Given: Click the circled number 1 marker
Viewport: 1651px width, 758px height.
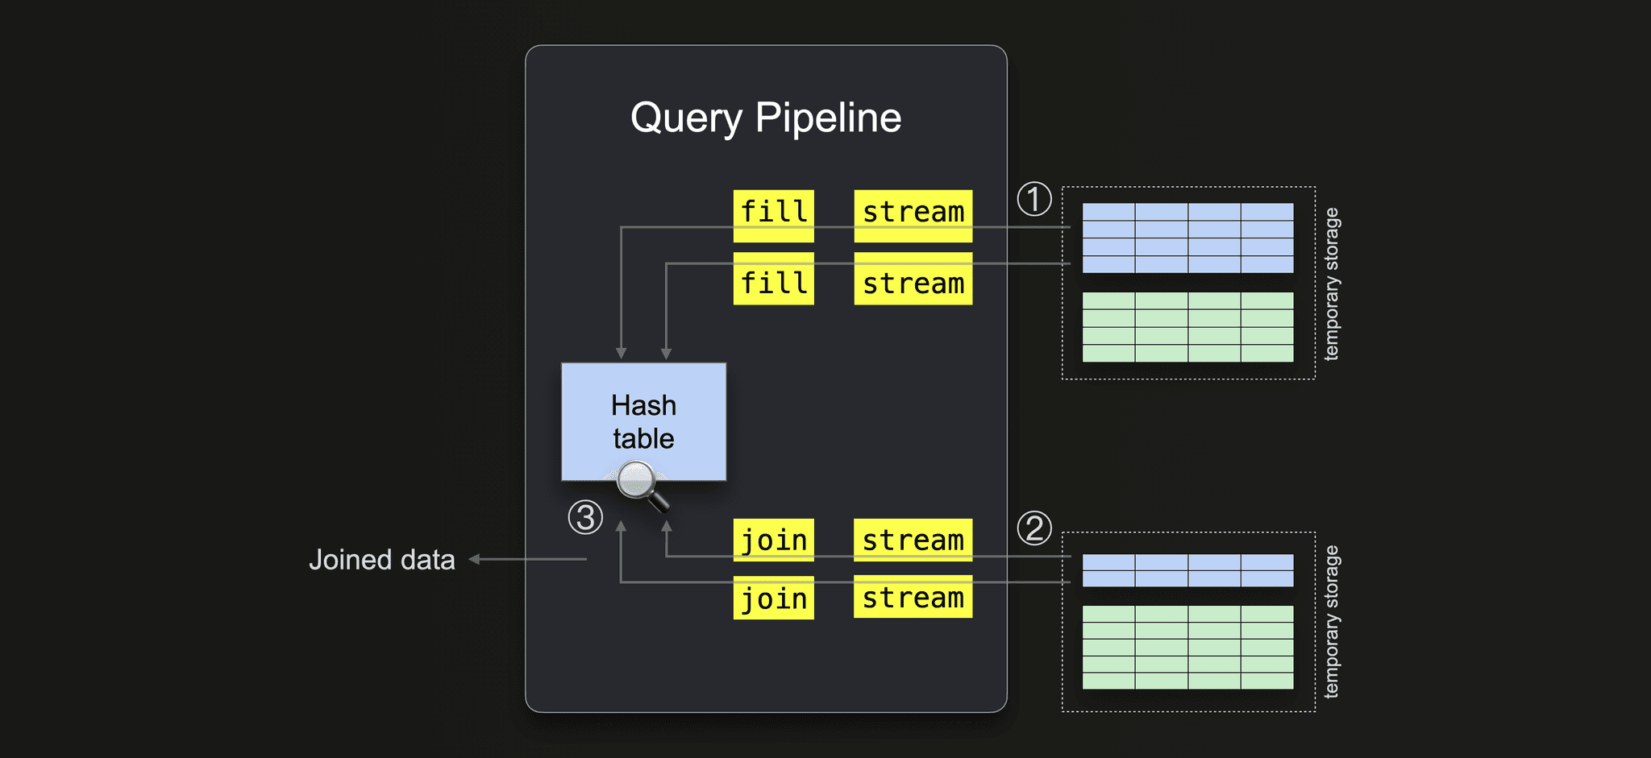Looking at the screenshot, I should (x=1034, y=199).
